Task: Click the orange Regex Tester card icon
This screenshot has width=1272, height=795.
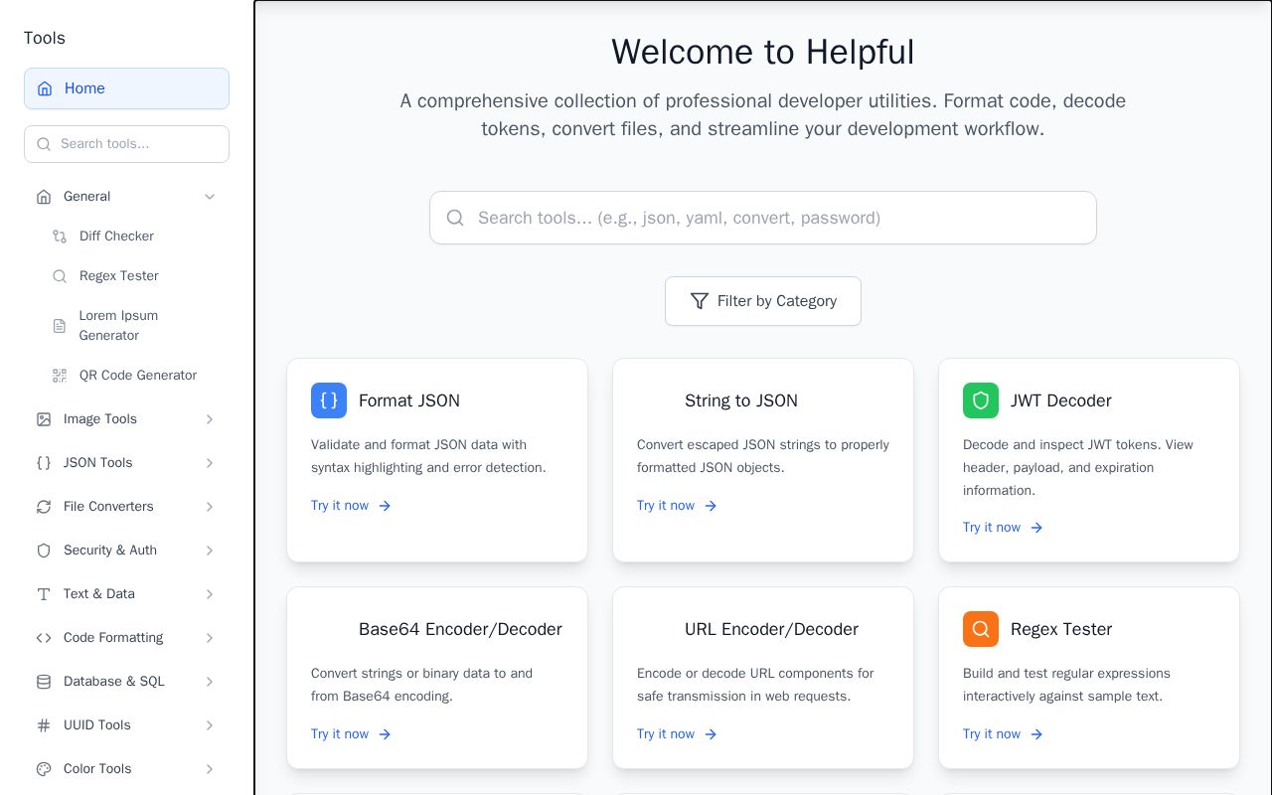Action: (981, 629)
